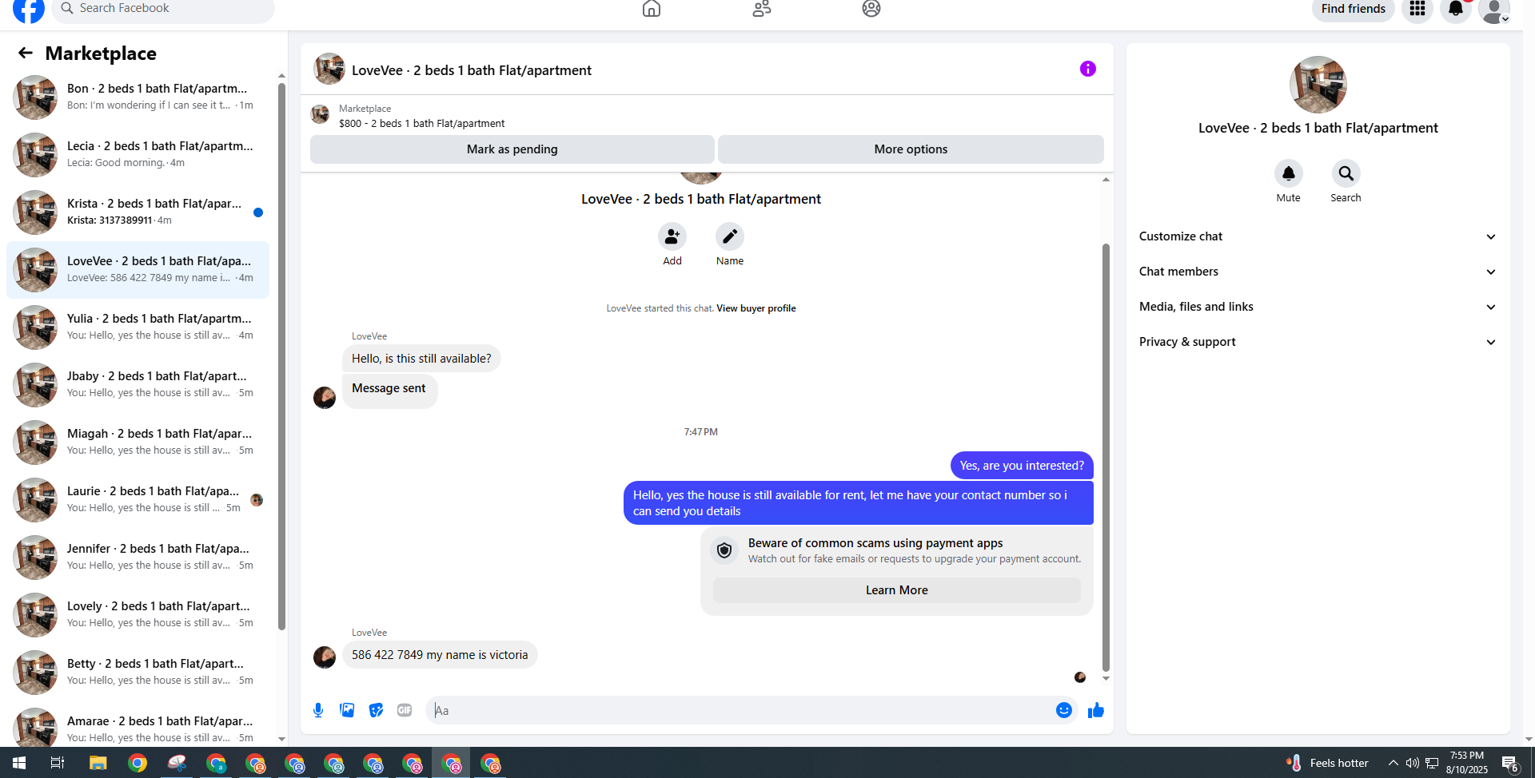
Task: Expand Privacy & support section
Action: click(1318, 342)
